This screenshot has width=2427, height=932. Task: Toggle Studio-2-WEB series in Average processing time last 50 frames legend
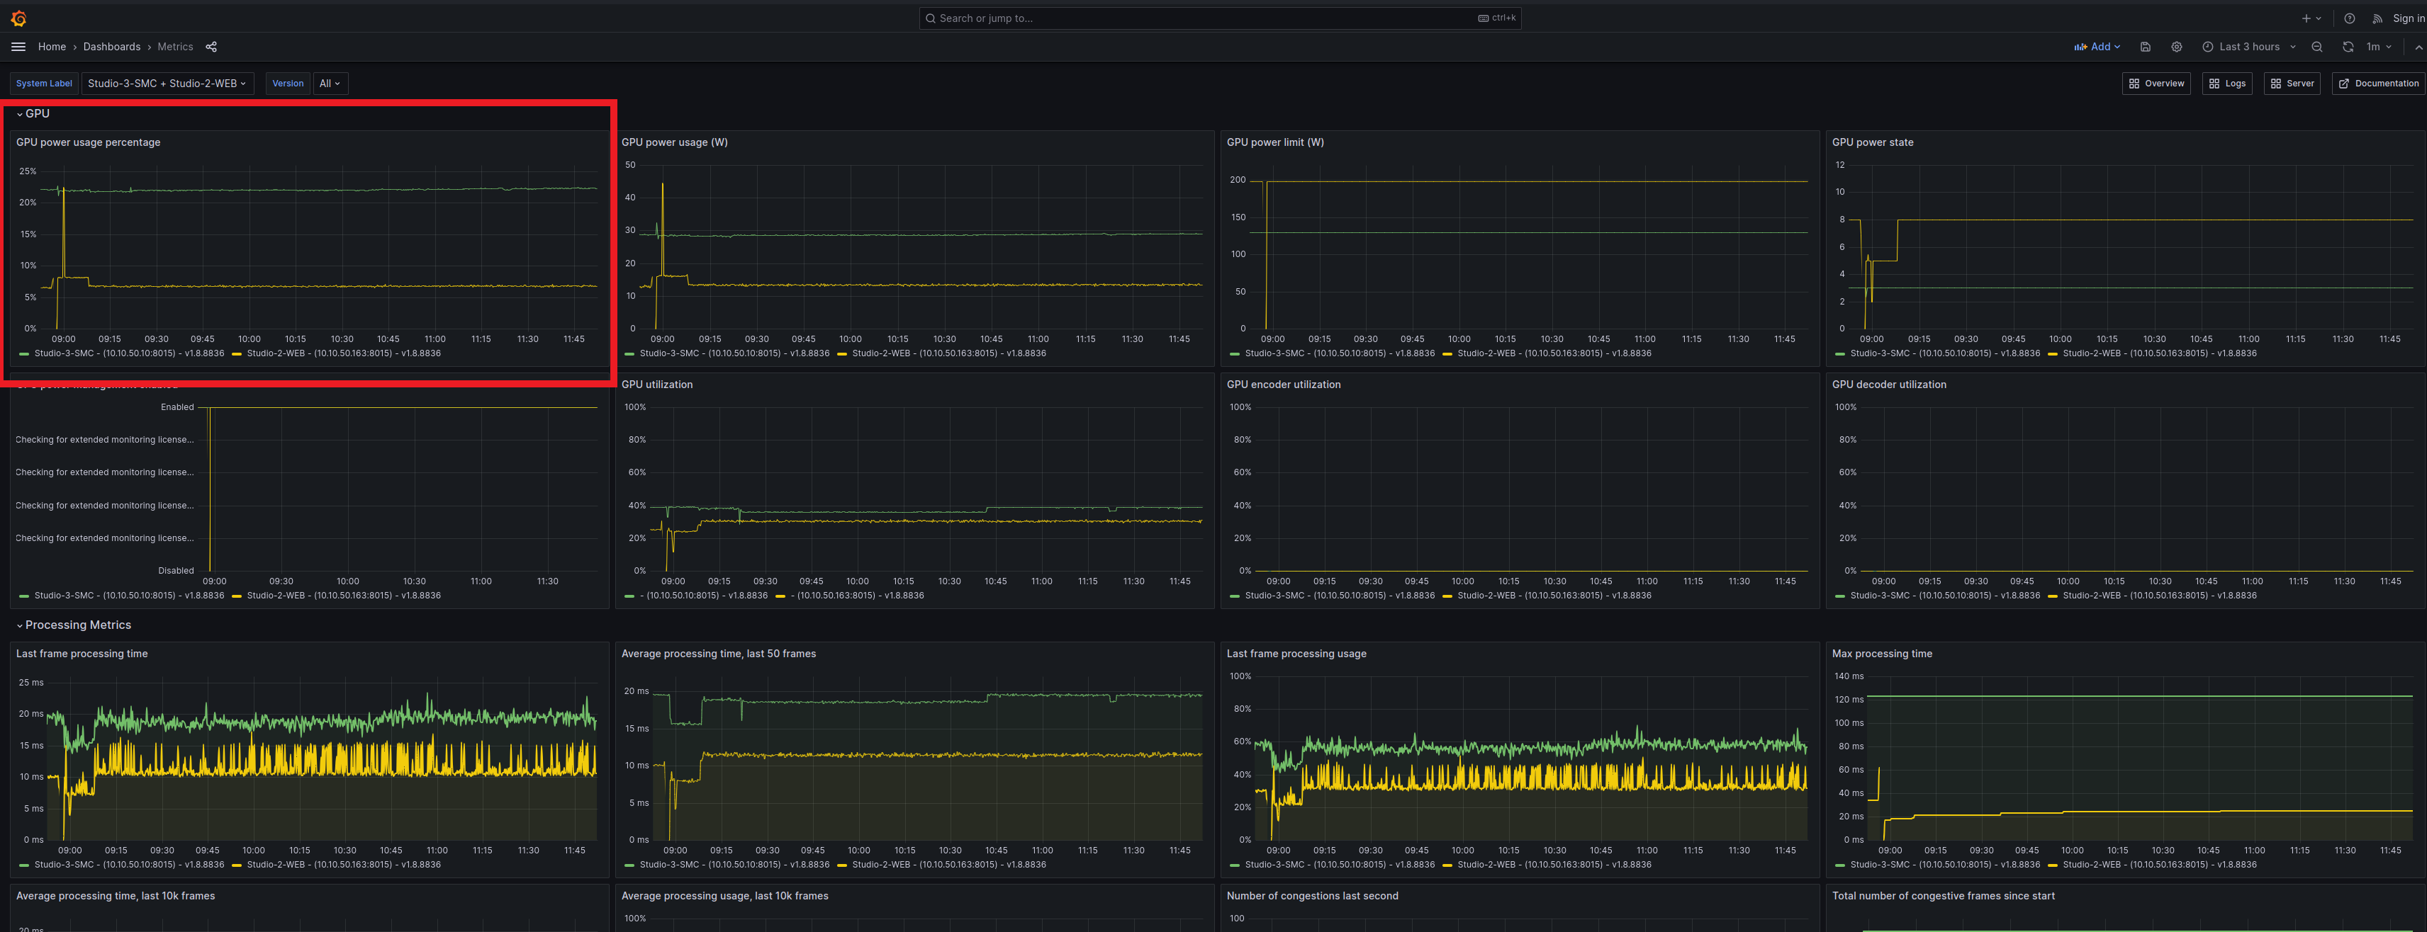click(948, 864)
